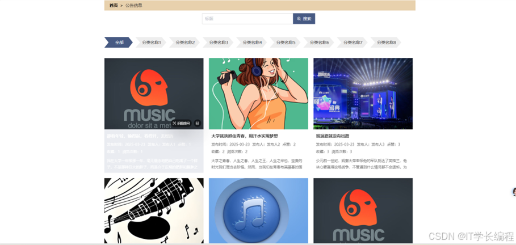Click the 浏览次数: 2 view count
Viewport: 516px width, 245px height.
click(237, 151)
